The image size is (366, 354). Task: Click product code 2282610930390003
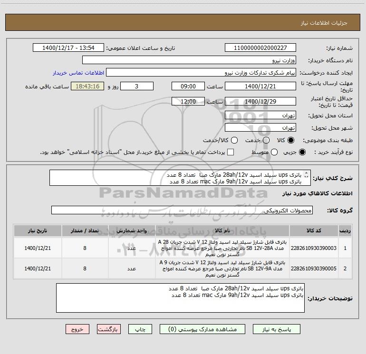314,248
